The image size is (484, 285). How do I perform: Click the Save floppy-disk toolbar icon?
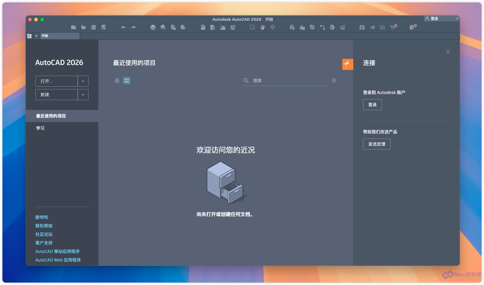[x=94, y=27]
